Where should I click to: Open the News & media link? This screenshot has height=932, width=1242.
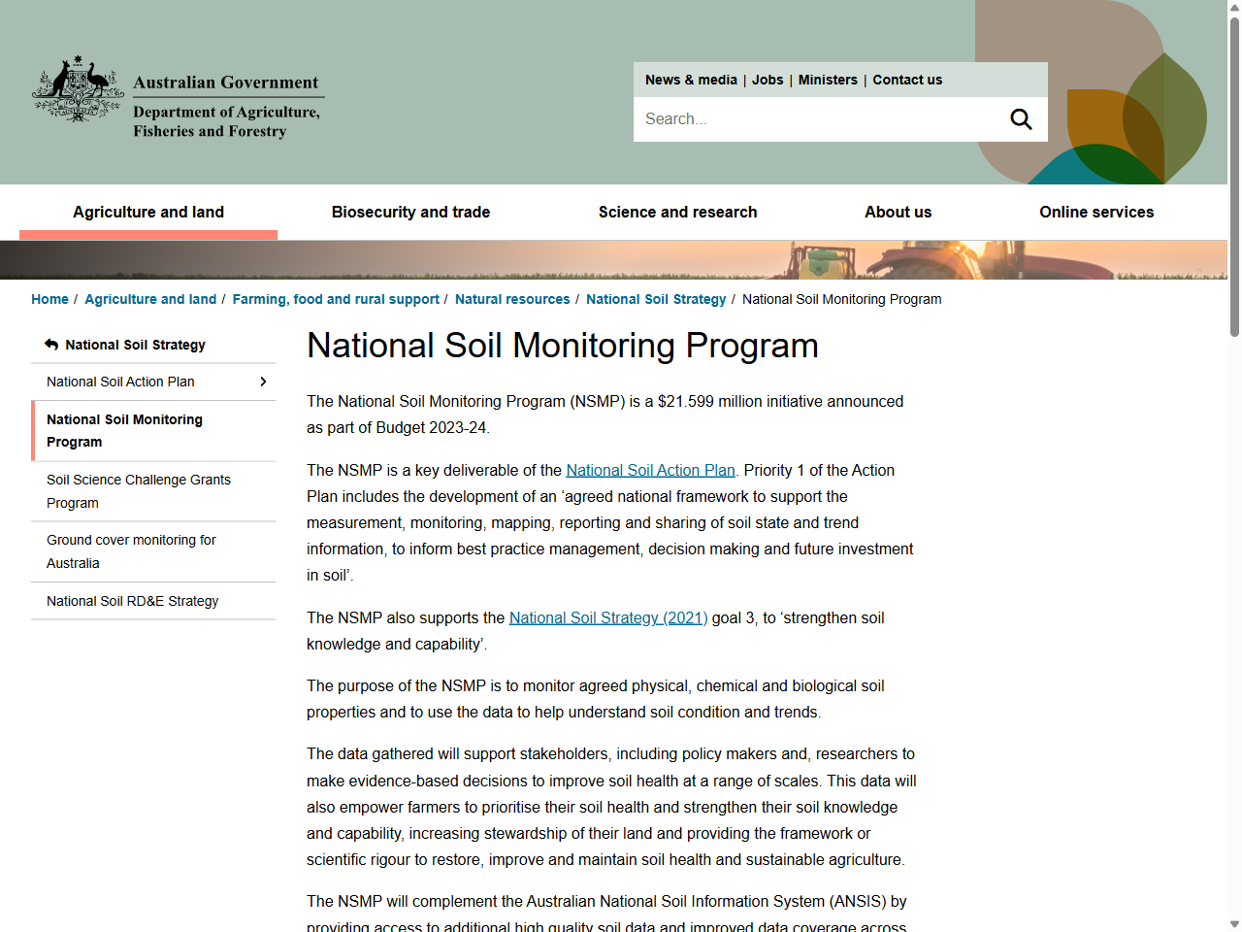[x=691, y=80]
